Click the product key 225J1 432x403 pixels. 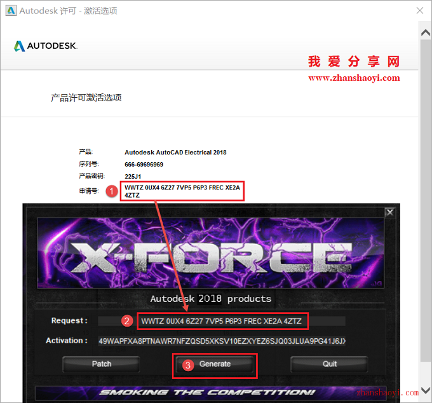(133, 177)
